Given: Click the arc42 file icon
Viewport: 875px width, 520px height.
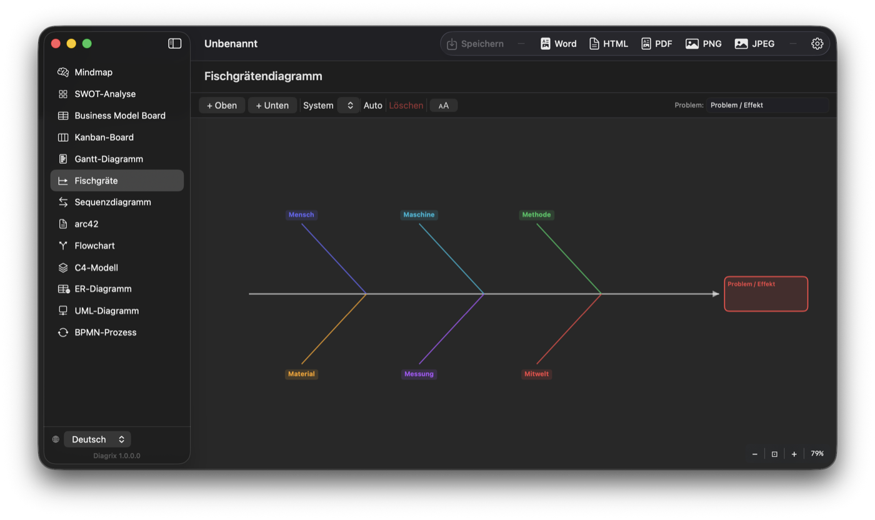Looking at the screenshot, I should coord(63,224).
